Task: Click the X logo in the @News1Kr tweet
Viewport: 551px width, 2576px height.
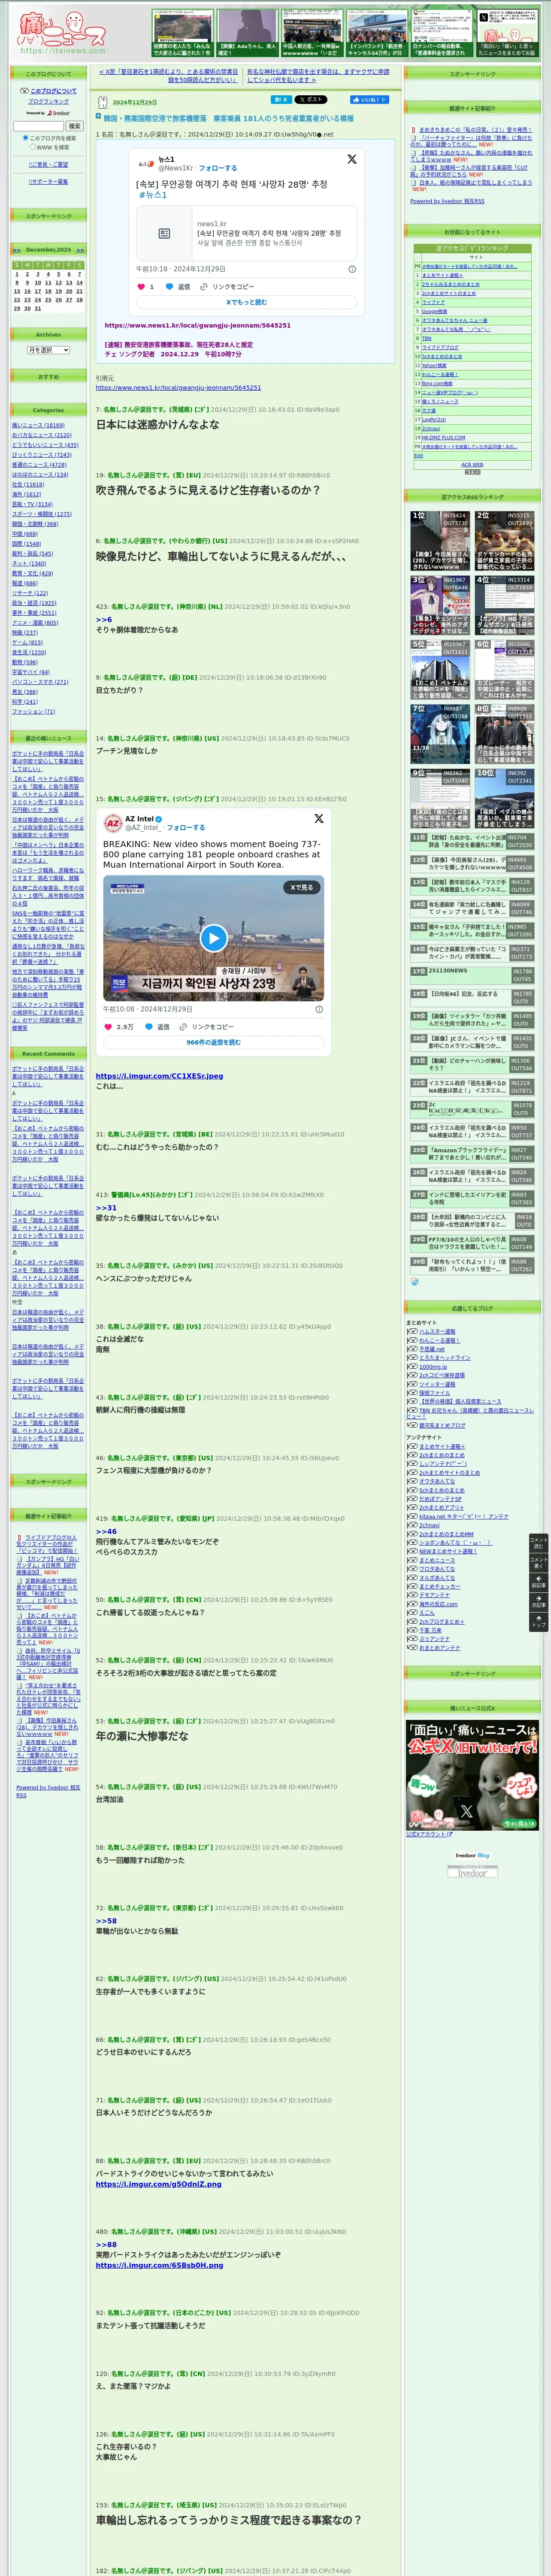Action: coord(352,159)
